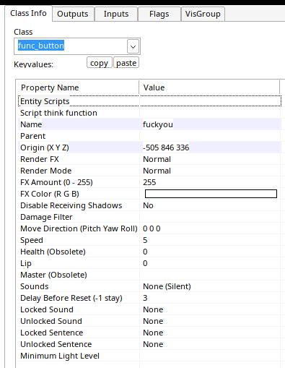The height and width of the screenshot is (368, 285).
Task: Open the Outputs tab
Action: coord(73,14)
